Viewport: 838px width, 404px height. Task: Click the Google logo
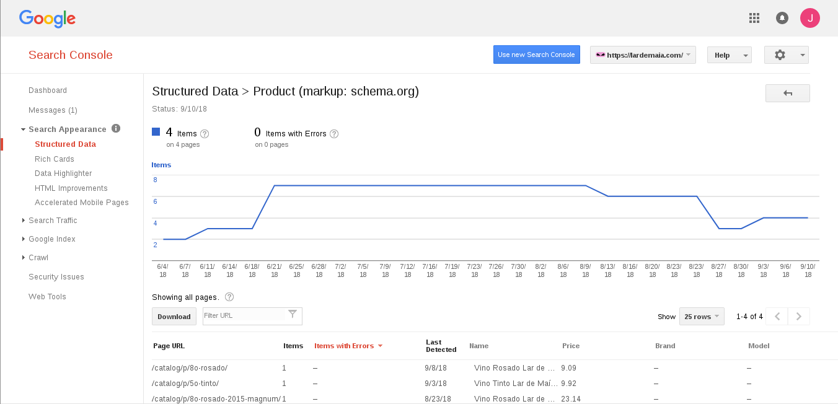click(47, 19)
